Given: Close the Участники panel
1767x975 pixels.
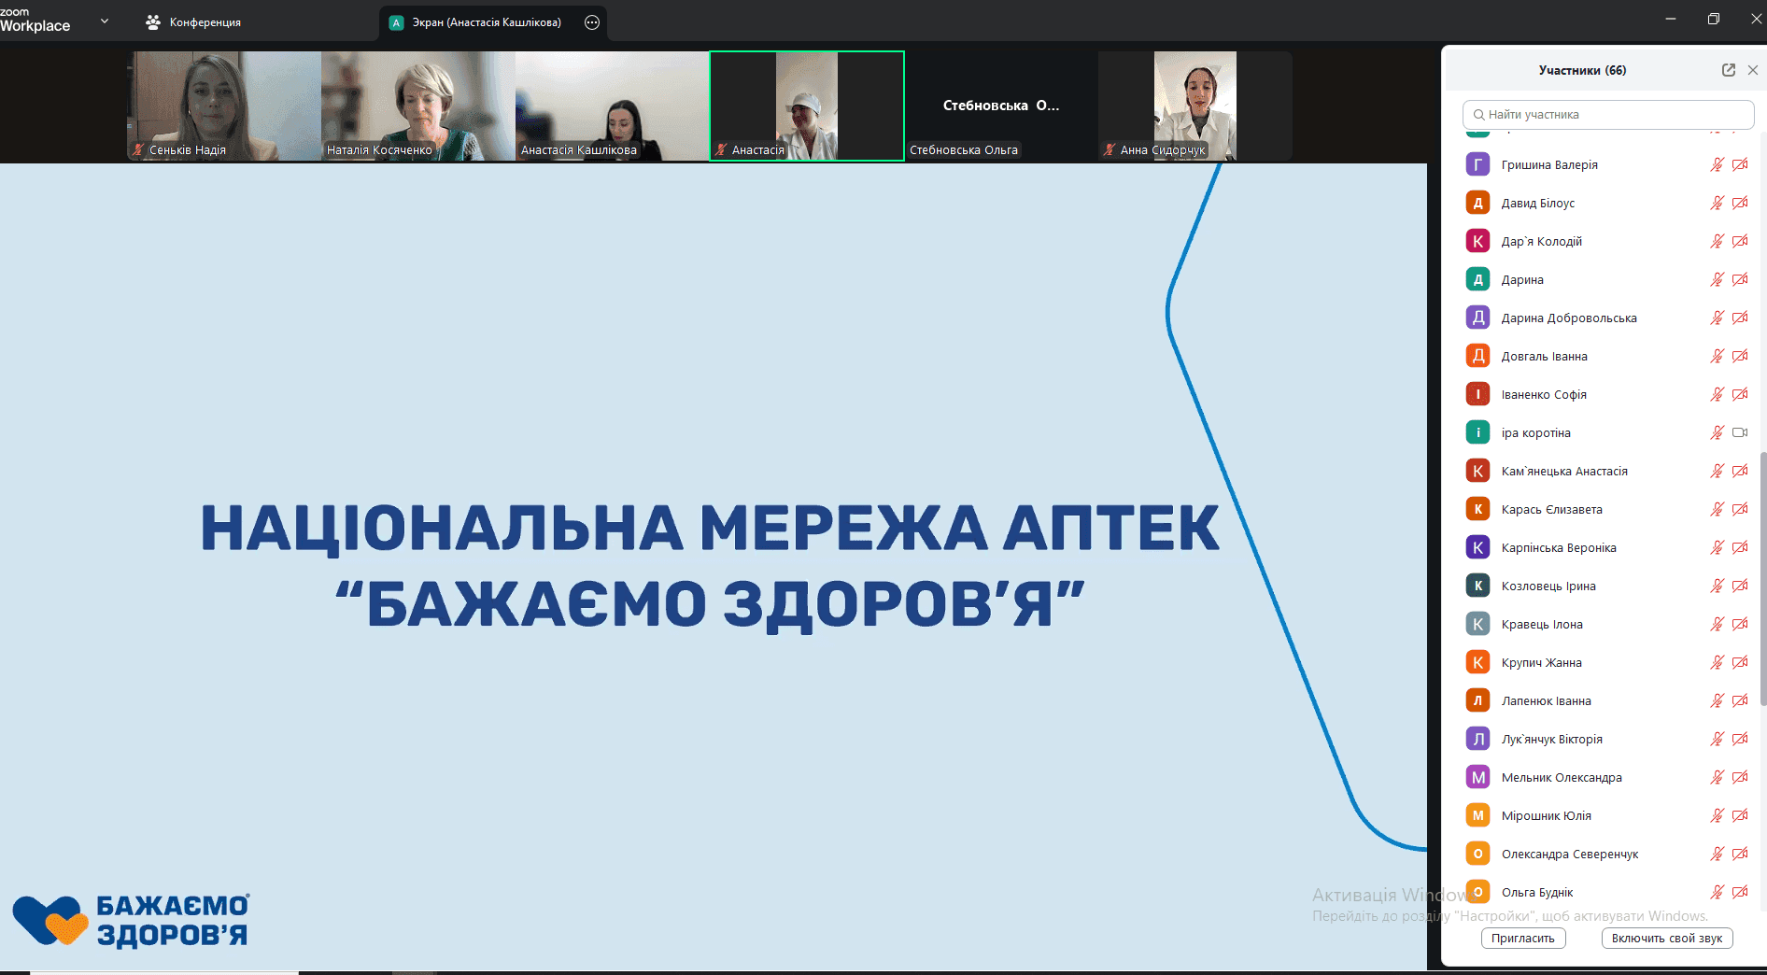Looking at the screenshot, I should tap(1753, 70).
